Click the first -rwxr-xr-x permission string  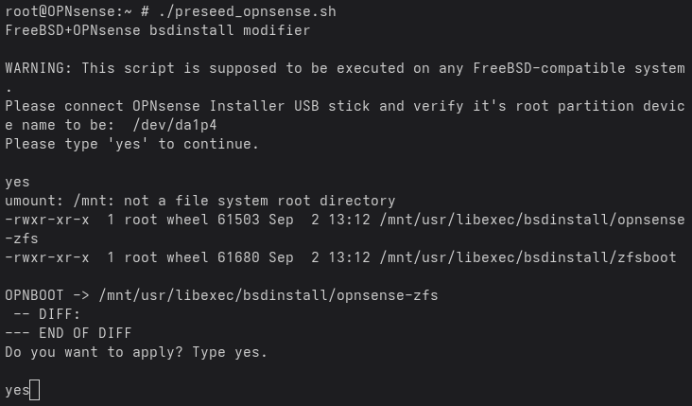tap(46, 220)
